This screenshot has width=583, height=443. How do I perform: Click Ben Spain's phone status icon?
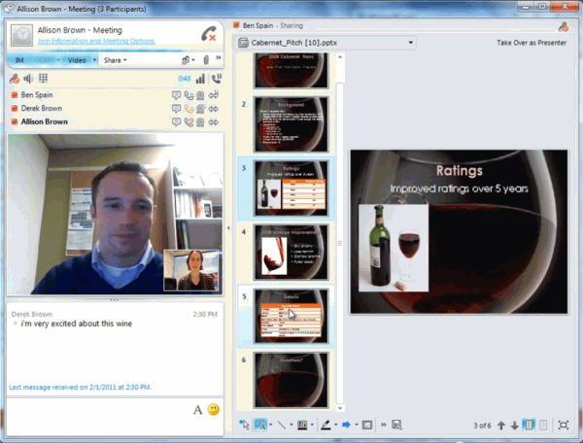click(189, 95)
